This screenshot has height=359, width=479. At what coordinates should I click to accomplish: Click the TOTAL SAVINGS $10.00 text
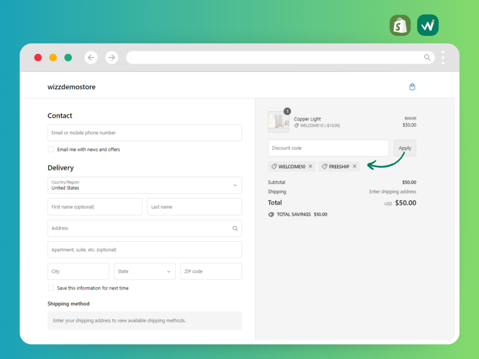tap(302, 214)
